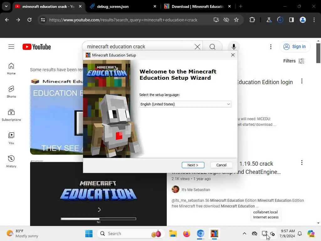Screen dimensions: 321x241
Task: Open tab search dropdown arrow
Action: click(x=6, y=6)
